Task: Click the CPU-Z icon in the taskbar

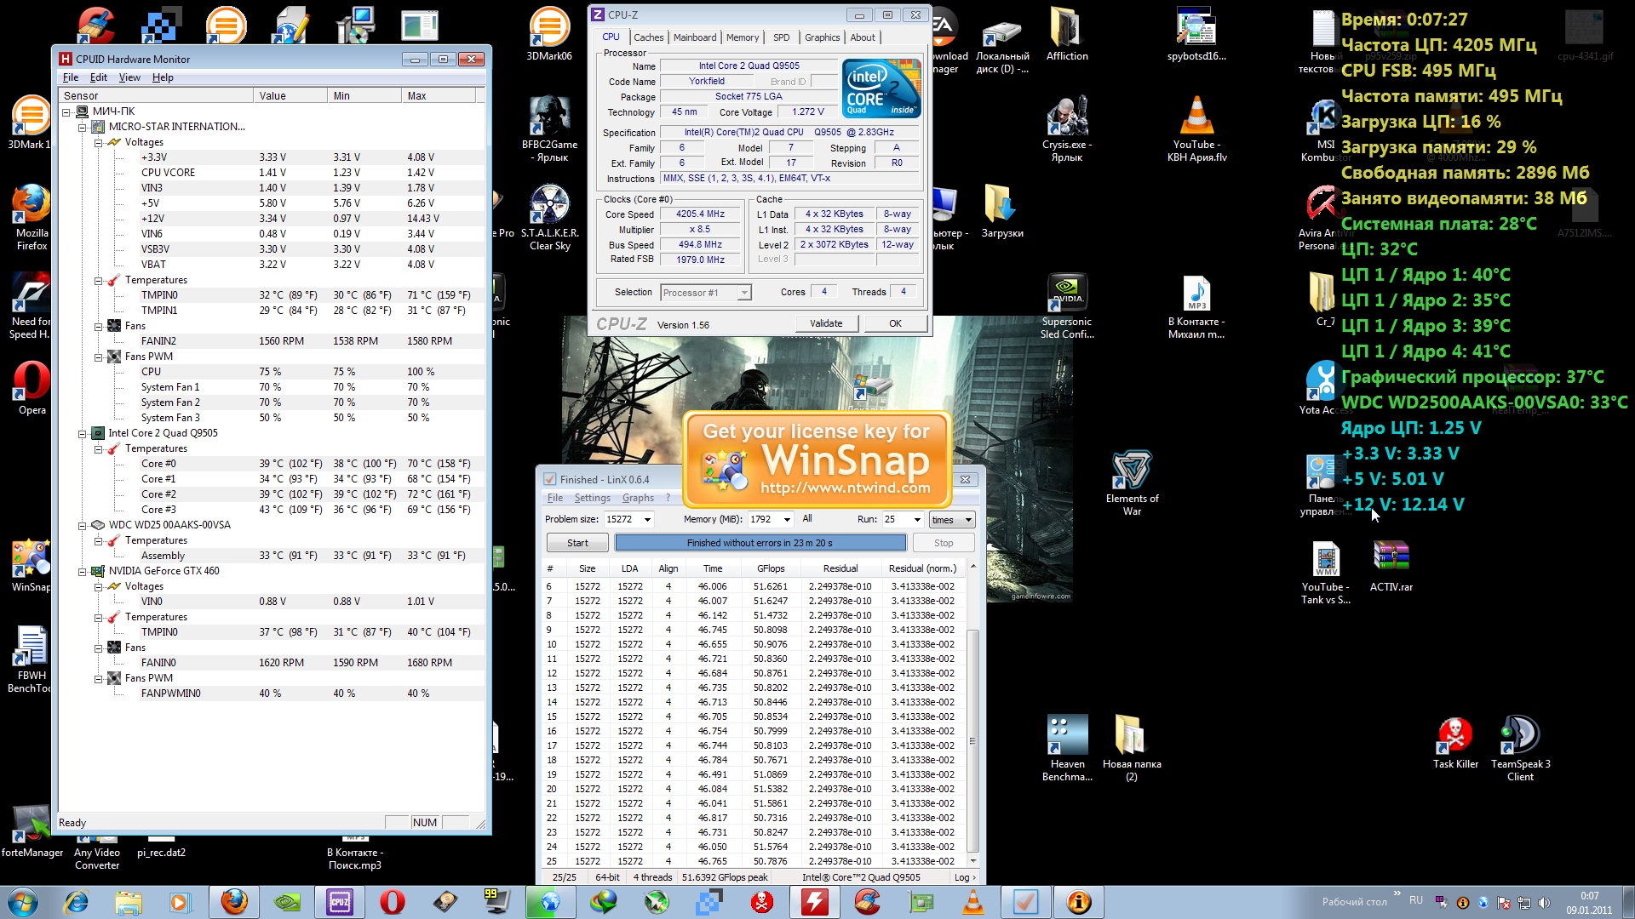Action: pos(340,902)
